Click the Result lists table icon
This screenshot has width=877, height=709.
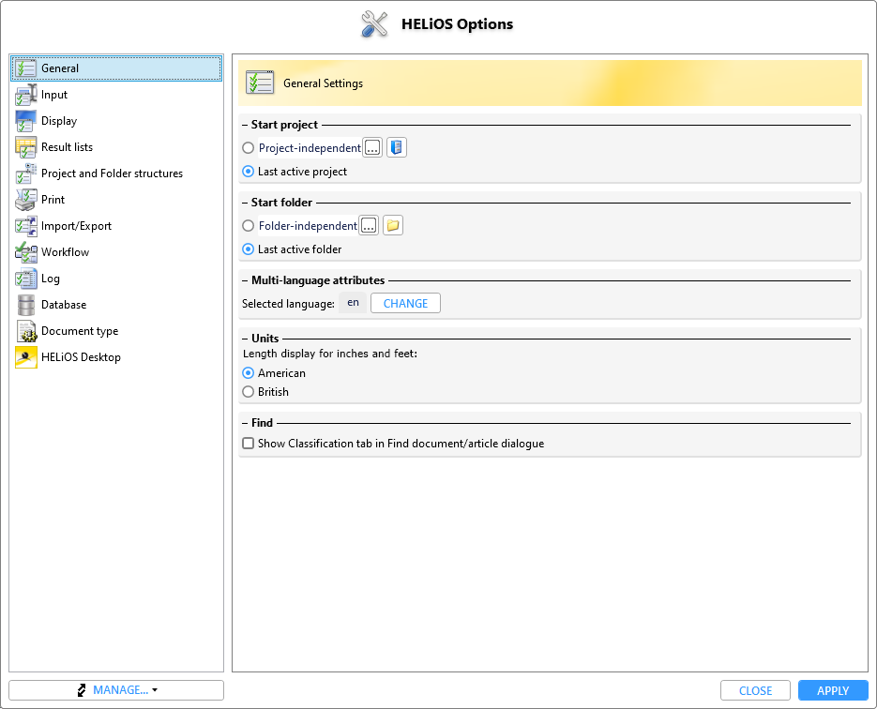tap(25, 147)
